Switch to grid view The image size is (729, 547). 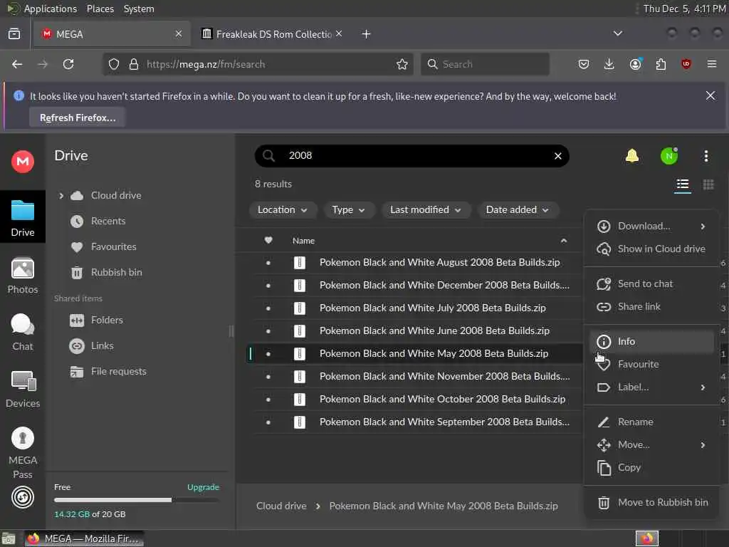[708, 184]
